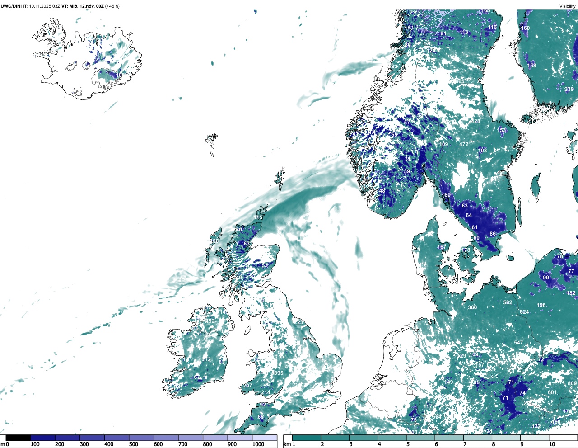Click the map value '865'

point(460,81)
